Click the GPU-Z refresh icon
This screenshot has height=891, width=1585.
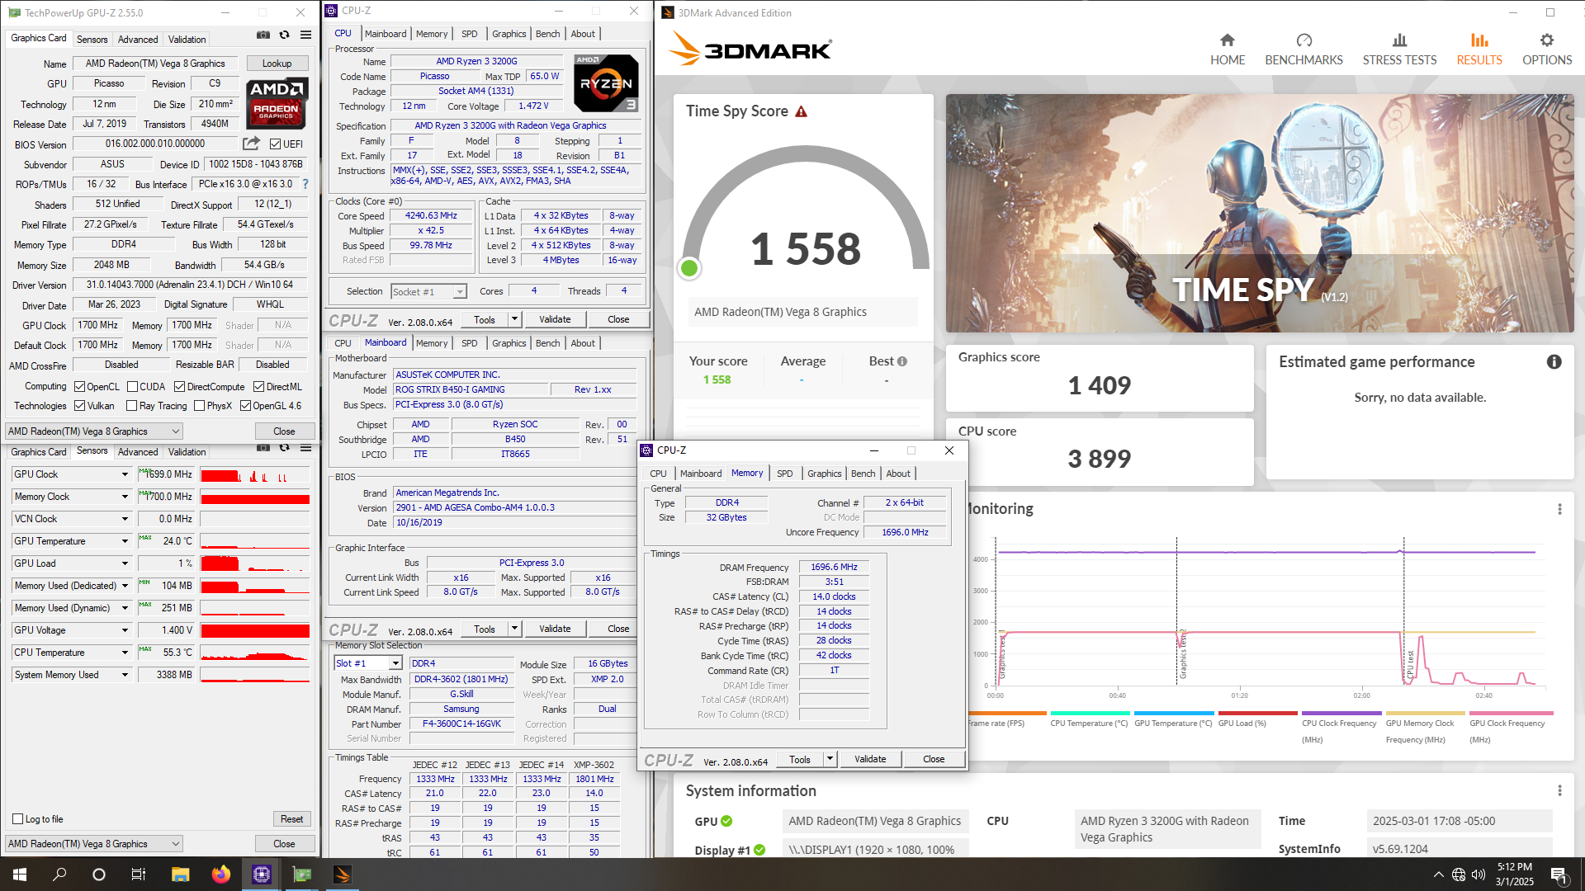coord(284,35)
